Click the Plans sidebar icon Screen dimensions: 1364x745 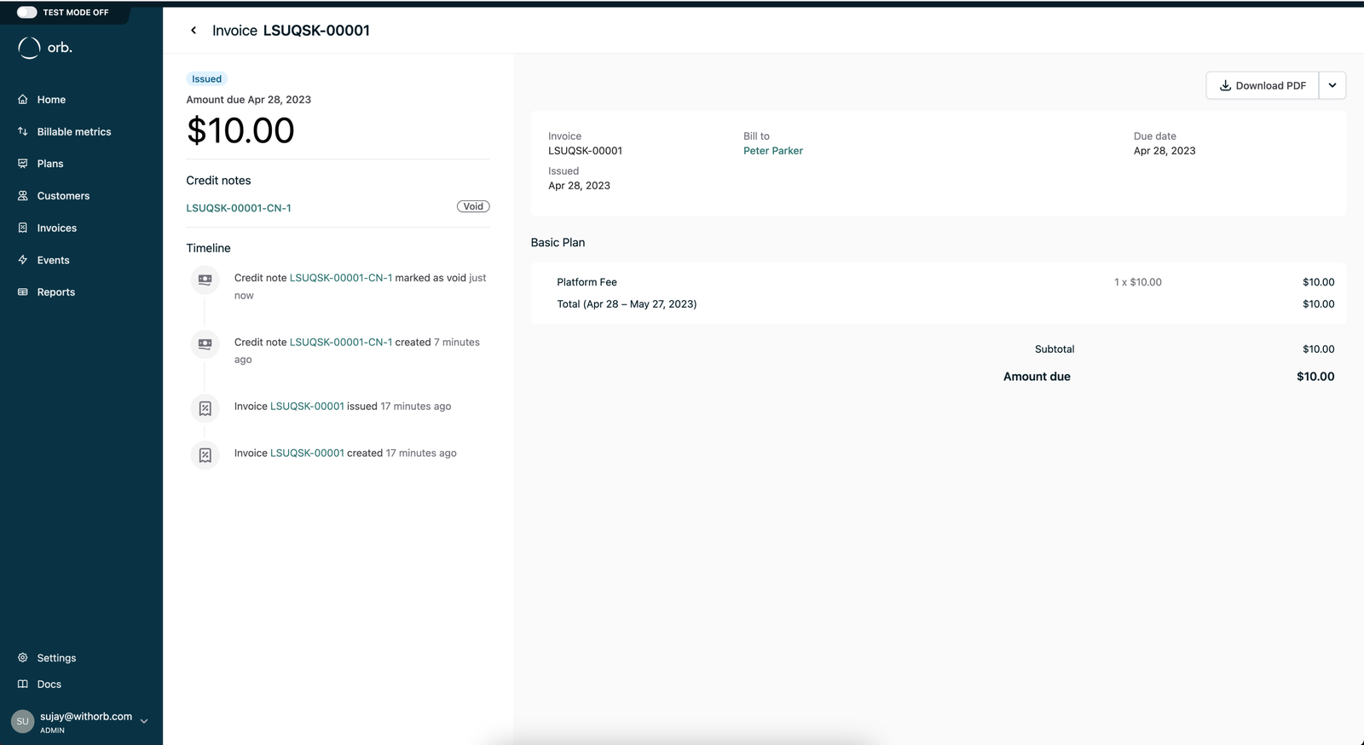23,164
